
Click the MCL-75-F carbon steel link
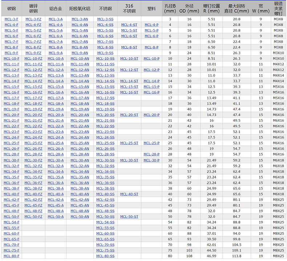(x=11, y=250)
